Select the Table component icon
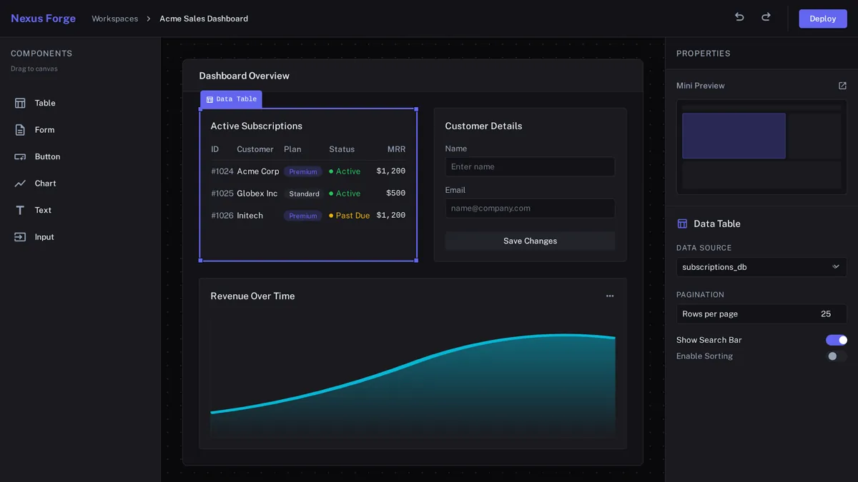This screenshot has height=482, width=858. point(20,103)
